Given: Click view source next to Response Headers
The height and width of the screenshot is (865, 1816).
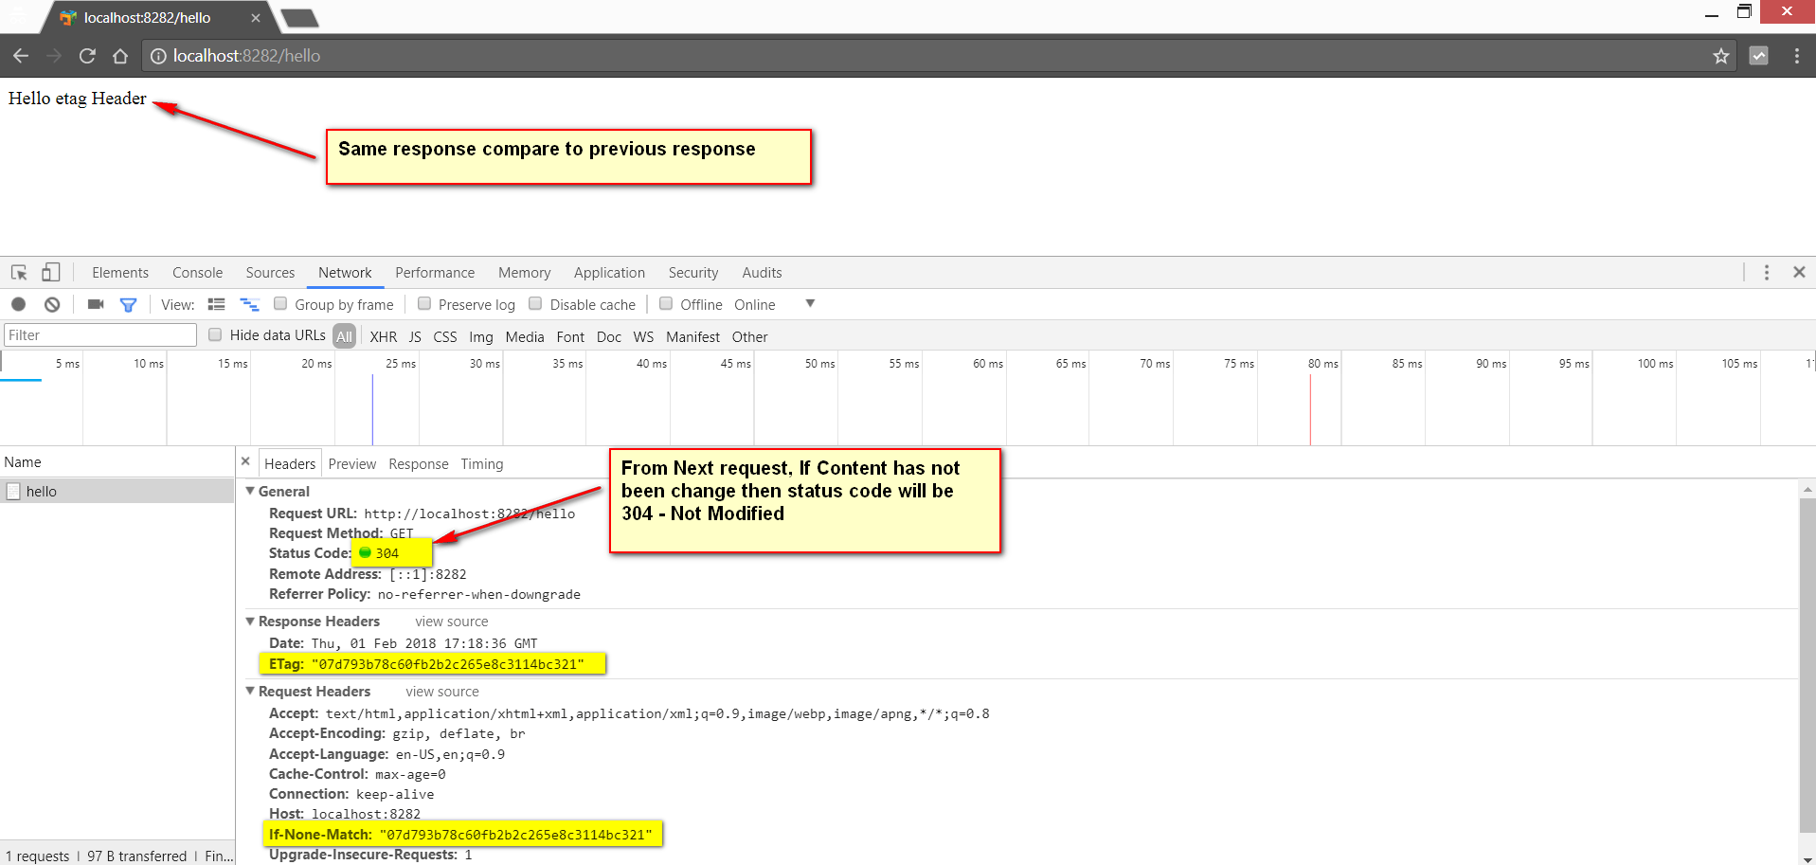Looking at the screenshot, I should 452,622.
